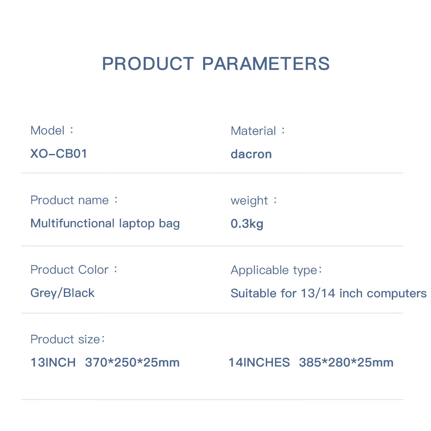Select the weight label
This screenshot has height=431, width=431.
click(x=249, y=200)
